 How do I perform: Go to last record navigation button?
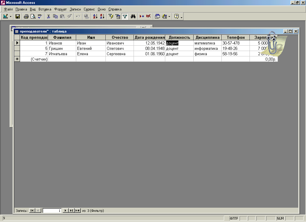(x=71, y=210)
